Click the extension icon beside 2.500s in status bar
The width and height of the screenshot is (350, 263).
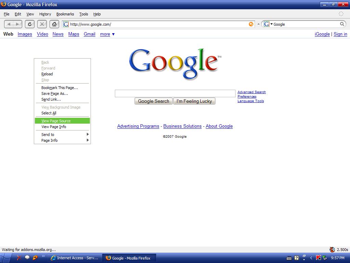coord(332,250)
